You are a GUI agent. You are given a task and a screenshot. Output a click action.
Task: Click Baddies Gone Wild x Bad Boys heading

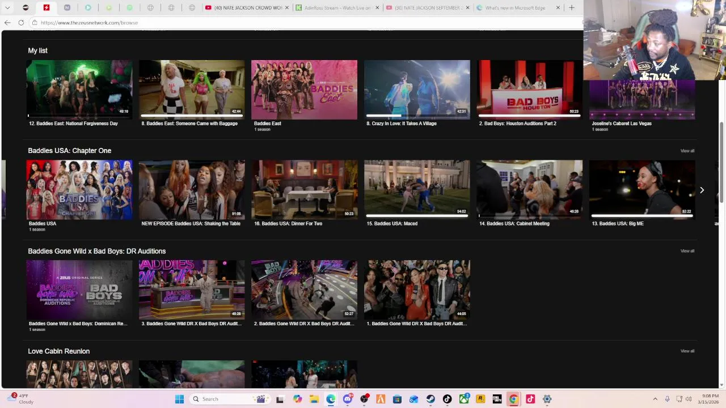96,251
